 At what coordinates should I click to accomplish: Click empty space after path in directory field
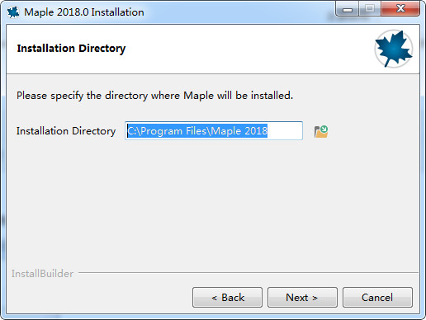click(285, 131)
